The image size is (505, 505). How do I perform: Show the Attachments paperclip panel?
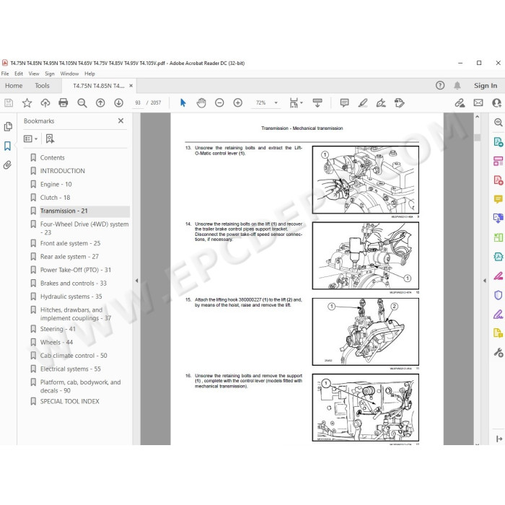7,165
